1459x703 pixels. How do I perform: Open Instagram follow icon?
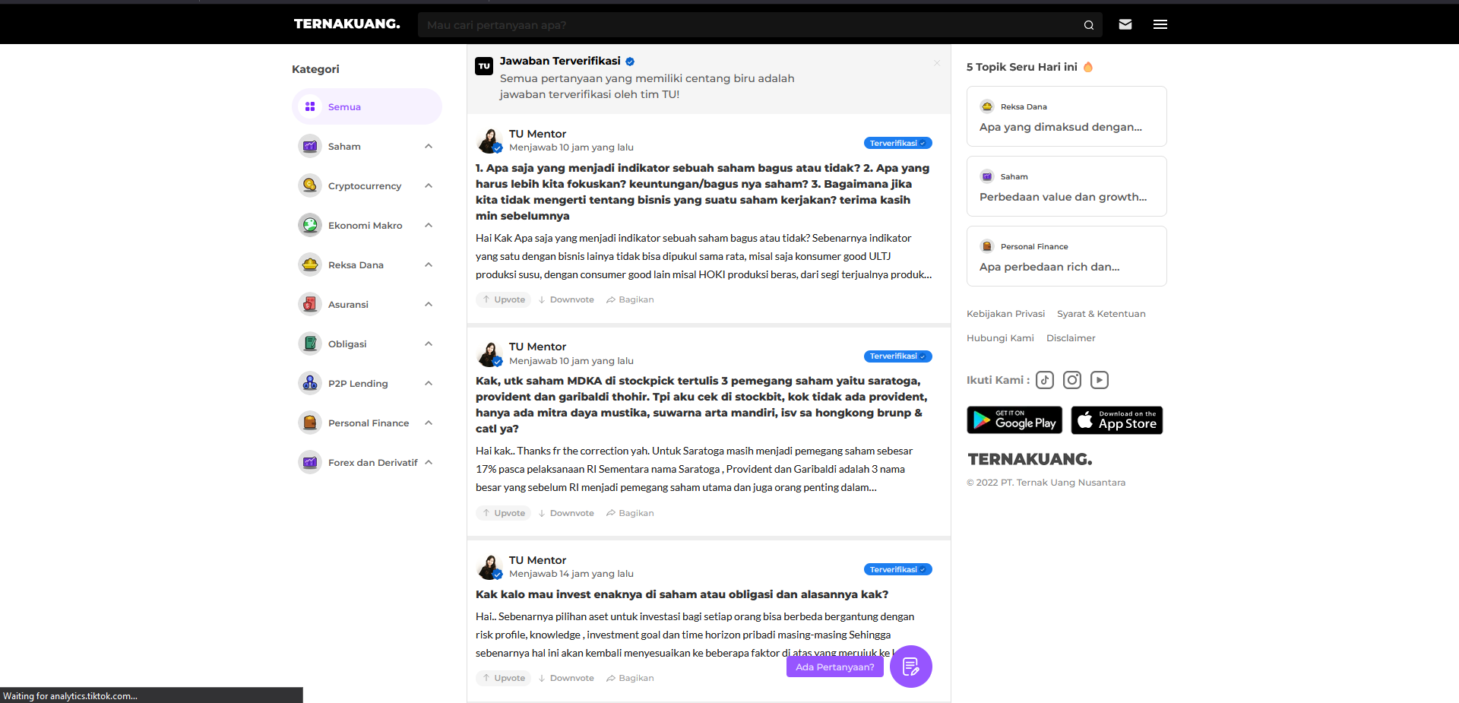(1072, 380)
